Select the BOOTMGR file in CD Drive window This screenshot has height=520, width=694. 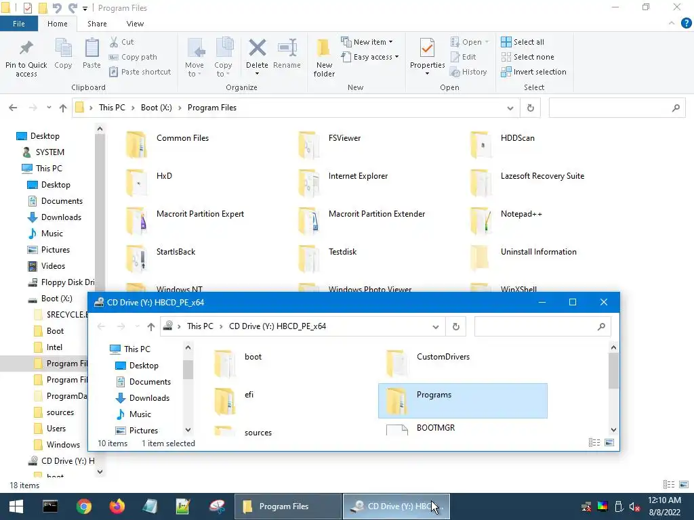436,428
